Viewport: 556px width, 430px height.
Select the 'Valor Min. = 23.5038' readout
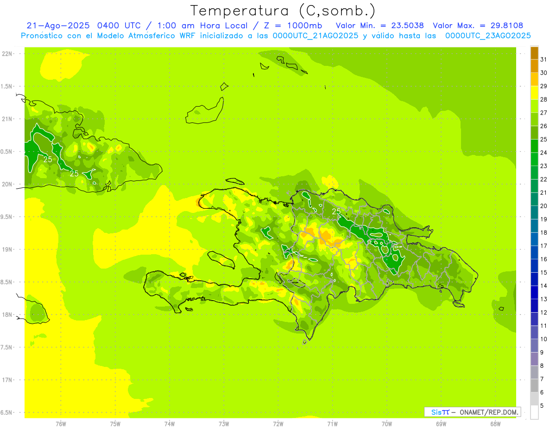click(380, 26)
